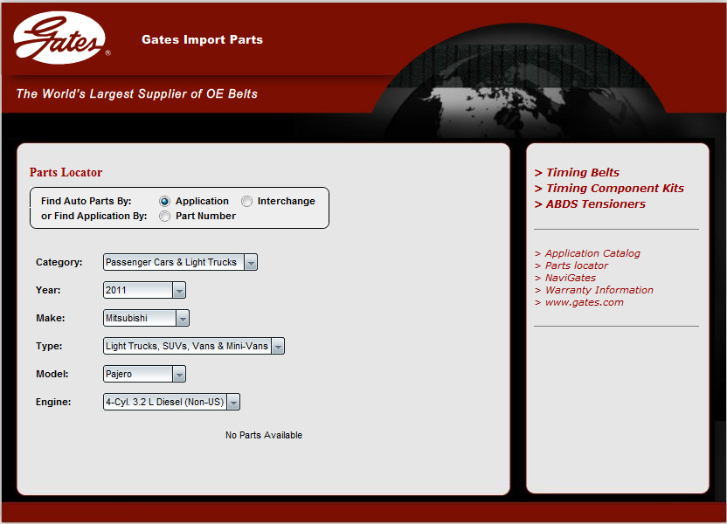The height and width of the screenshot is (524, 727).
Task: Click the 'Find Auto Parts By:' label
Action: [87, 201]
